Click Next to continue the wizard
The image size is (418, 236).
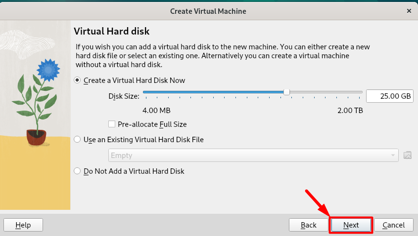[x=351, y=225]
